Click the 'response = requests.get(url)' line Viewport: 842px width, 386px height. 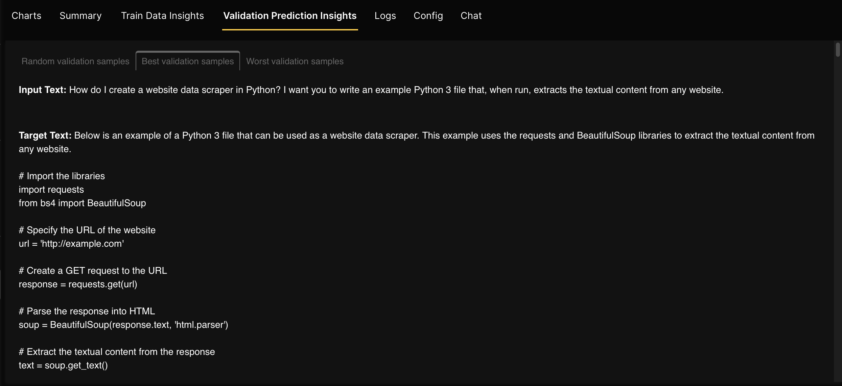point(78,284)
